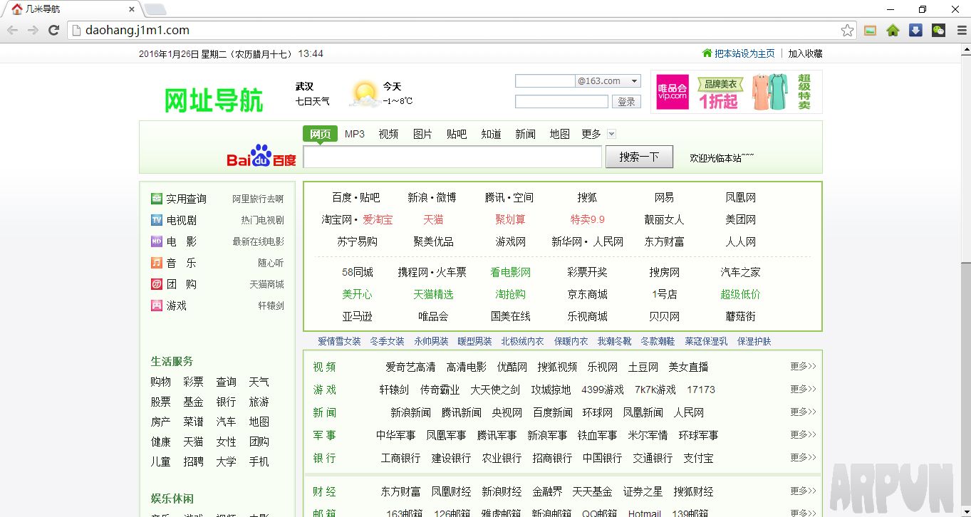Select the 贴吧 search tab
971x517 pixels.
[457, 134]
